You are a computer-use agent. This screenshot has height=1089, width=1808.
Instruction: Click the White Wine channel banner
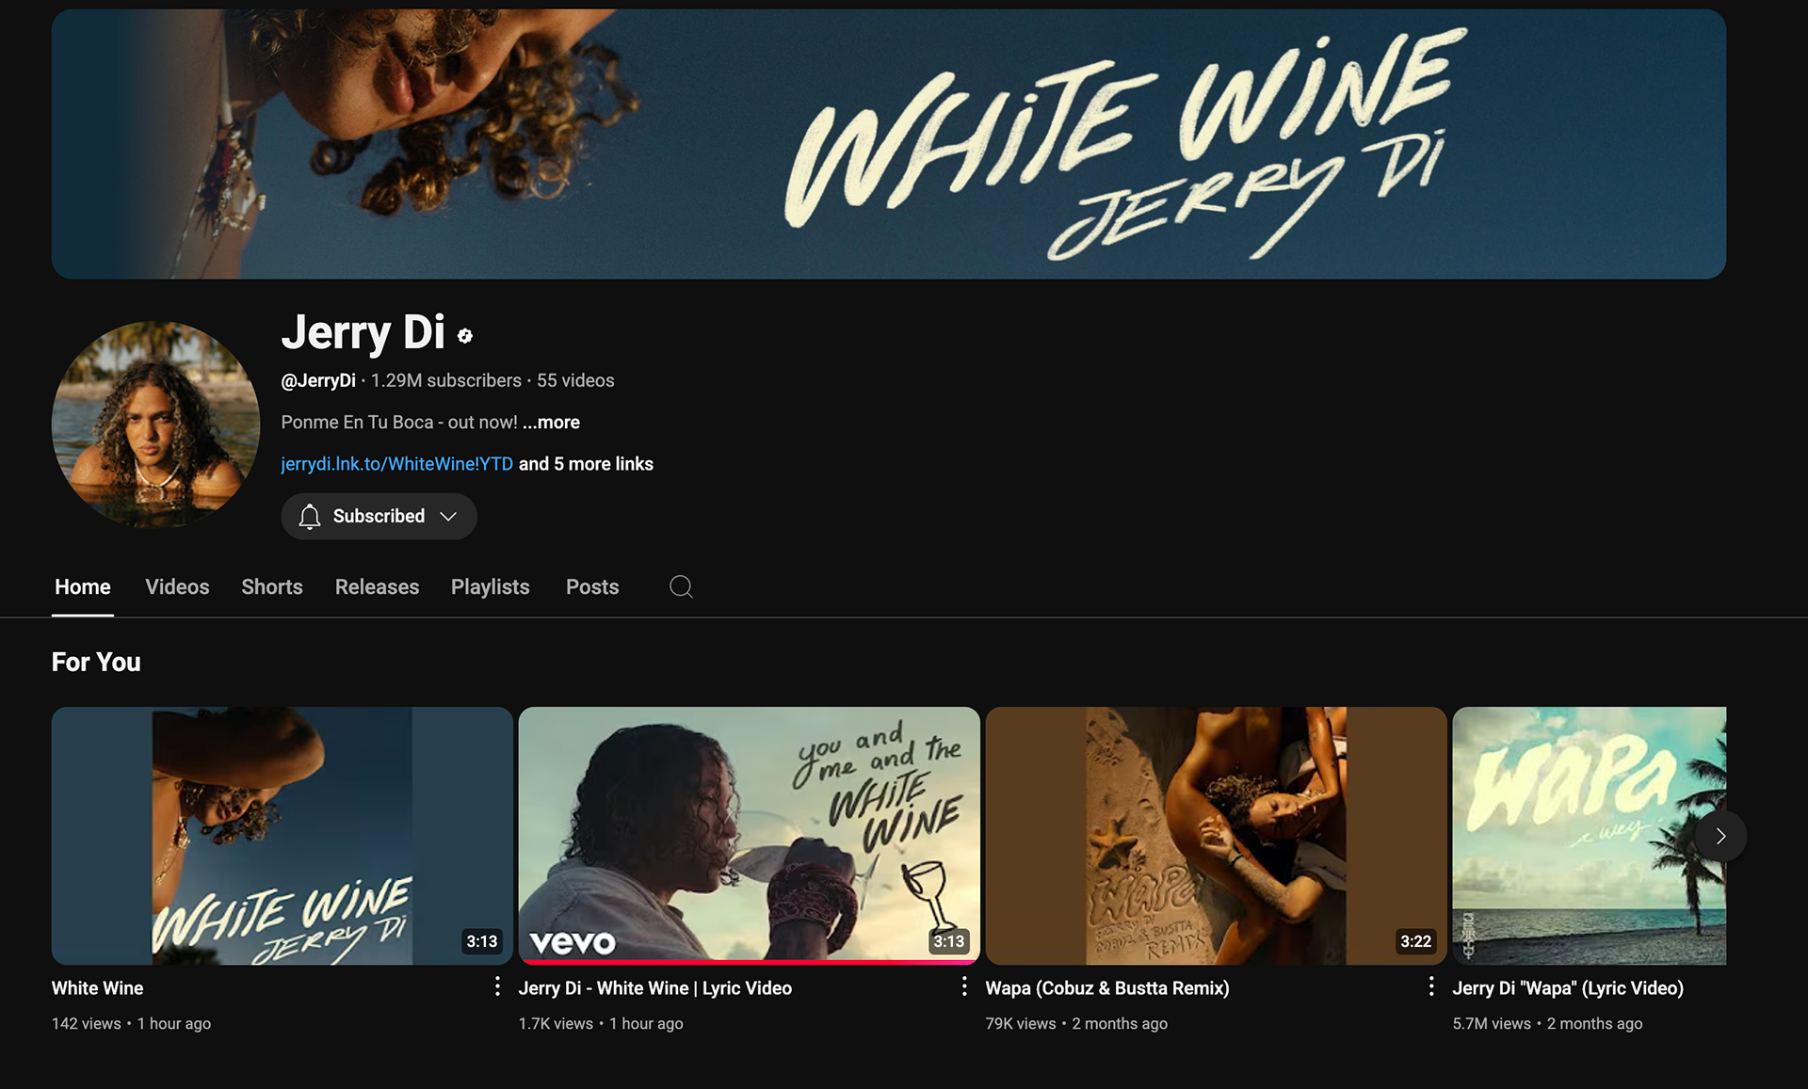coord(889,144)
